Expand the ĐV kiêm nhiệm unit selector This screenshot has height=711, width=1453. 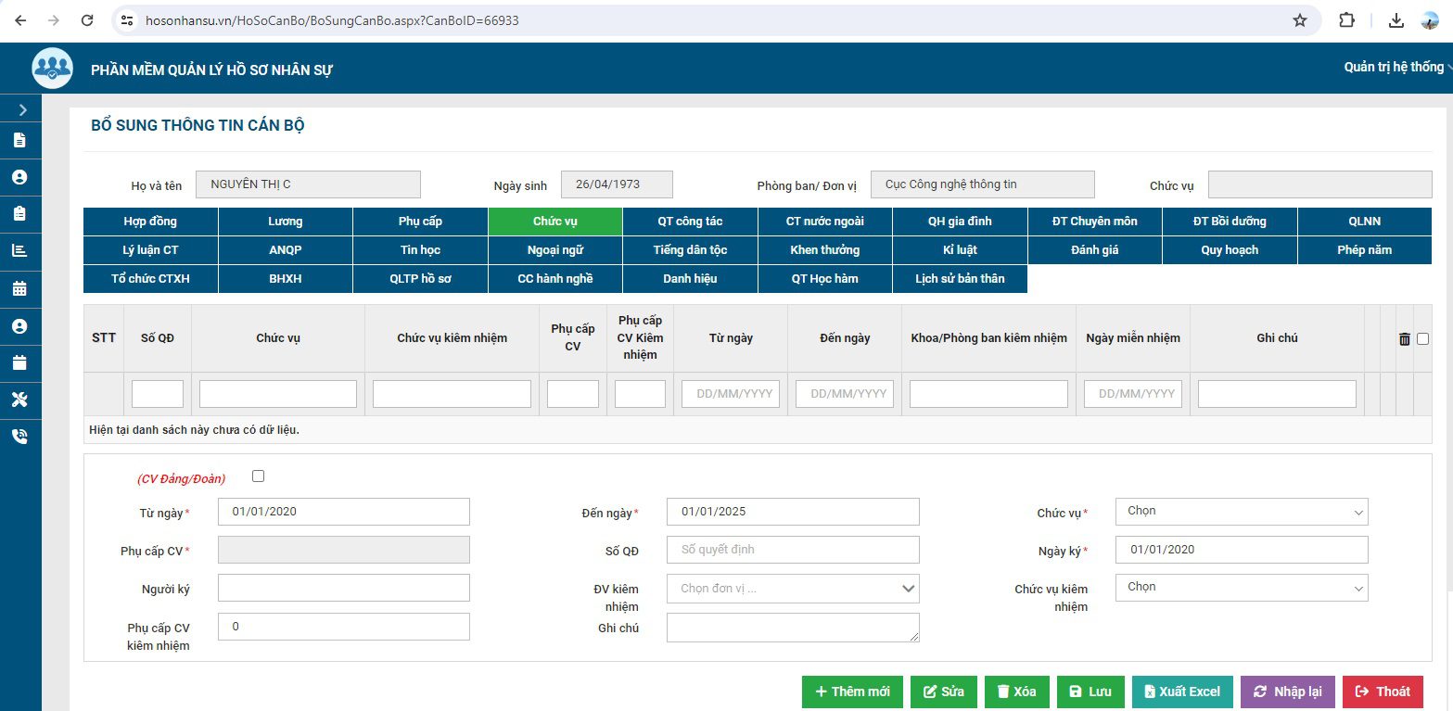click(792, 589)
